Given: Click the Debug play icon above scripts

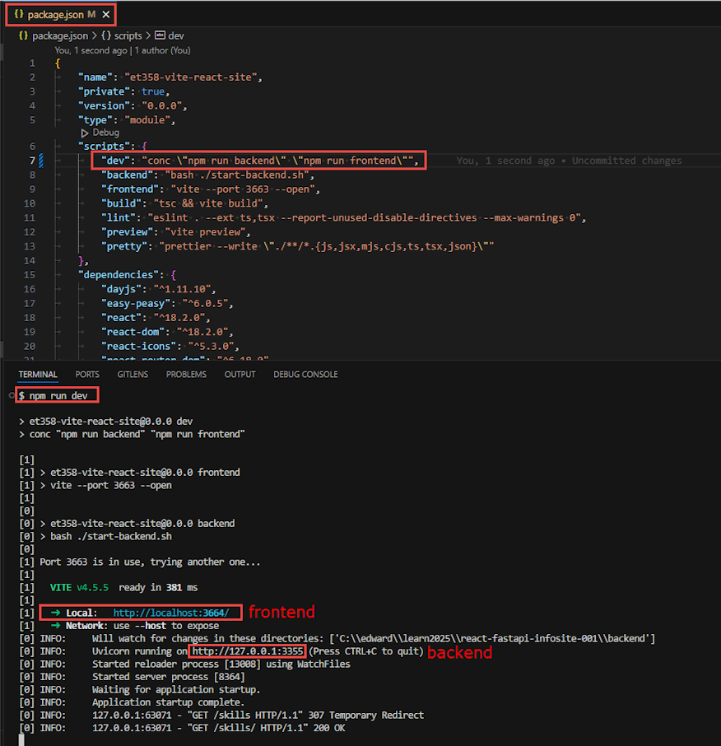Looking at the screenshot, I should click(x=85, y=133).
